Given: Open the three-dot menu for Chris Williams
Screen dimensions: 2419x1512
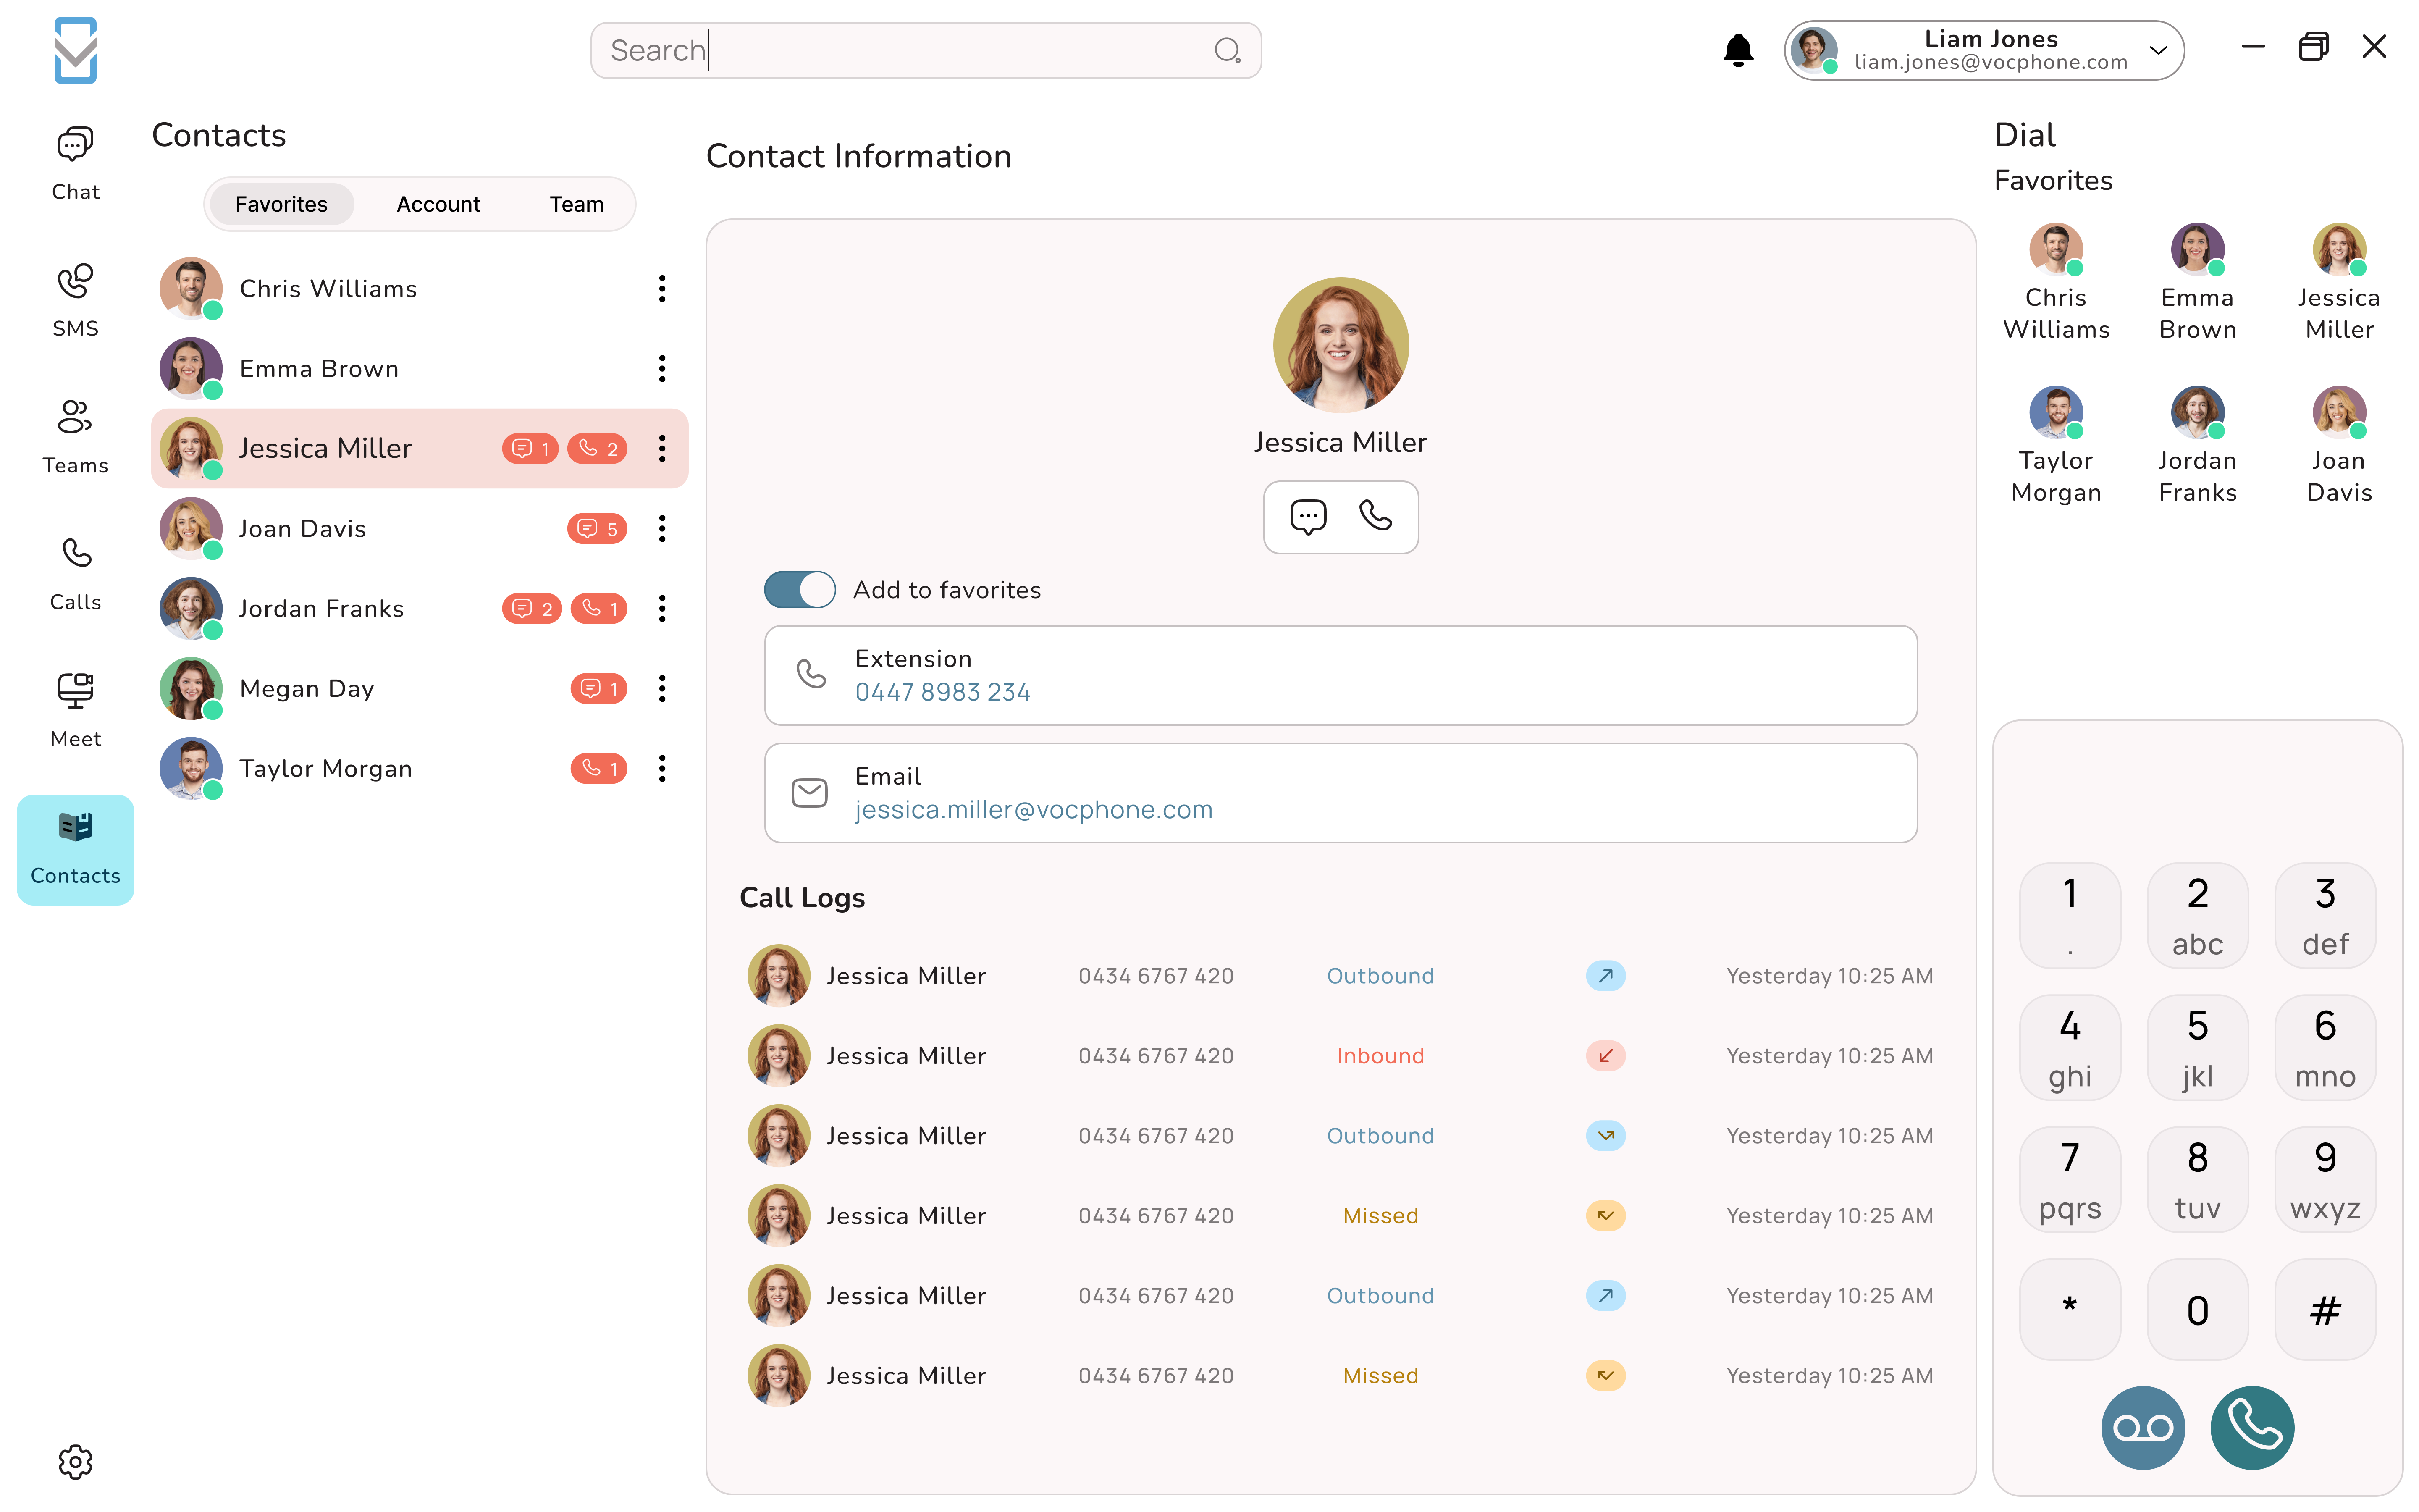Looking at the screenshot, I should [x=662, y=288].
